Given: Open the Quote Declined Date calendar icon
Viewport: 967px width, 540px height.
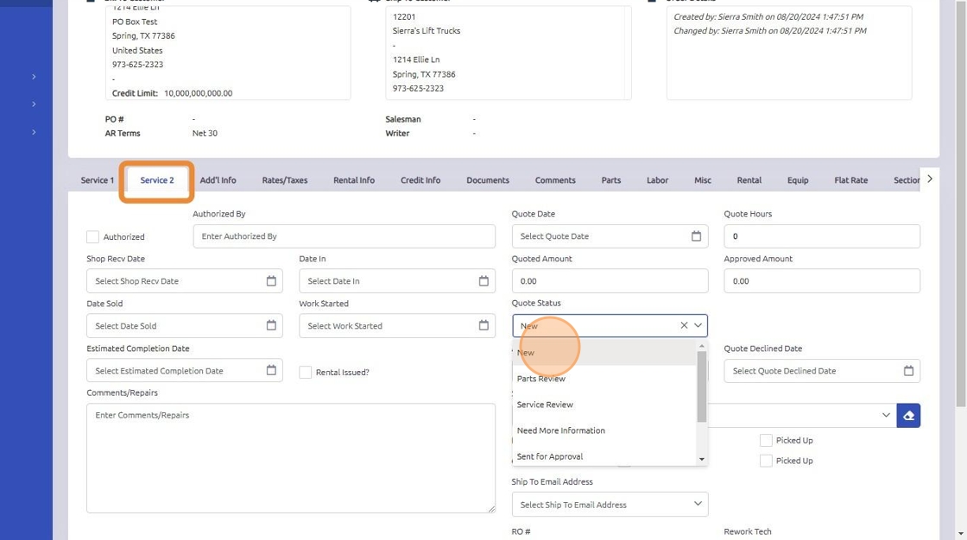Looking at the screenshot, I should pos(908,371).
